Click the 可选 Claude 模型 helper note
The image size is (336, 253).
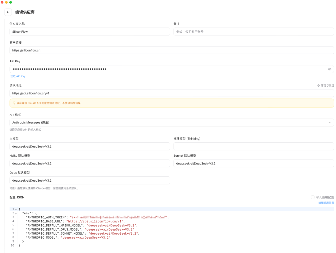[44, 189]
